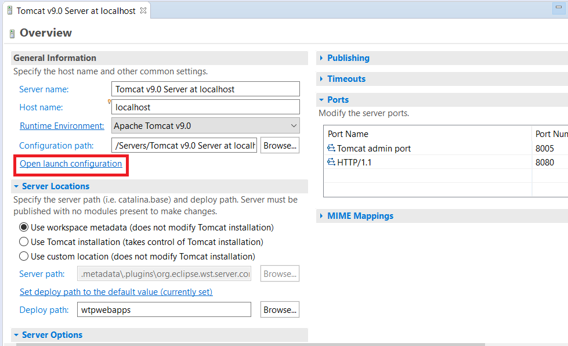Screen dimensions: 568x346
Task: Select Use custom location option
Action: [24, 256]
